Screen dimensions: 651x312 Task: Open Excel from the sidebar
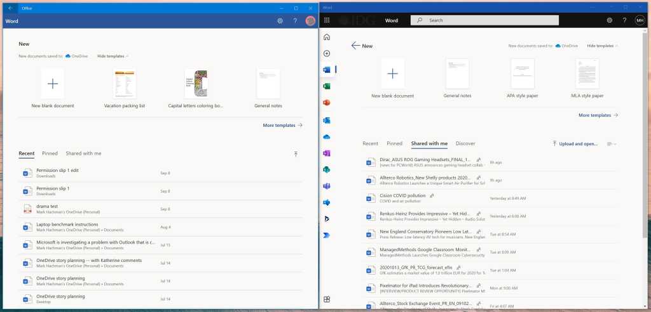[327, 86]
